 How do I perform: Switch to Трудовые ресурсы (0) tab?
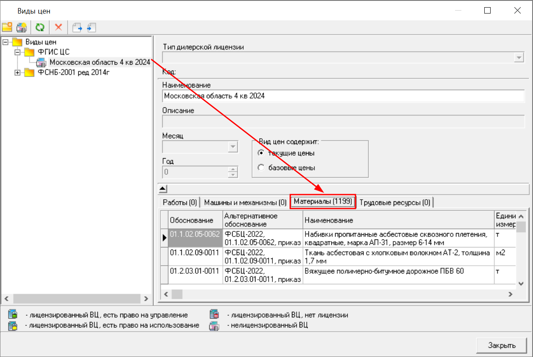[395, 203]
